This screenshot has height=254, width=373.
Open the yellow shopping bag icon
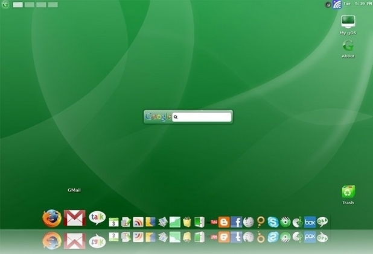(187, 222)
